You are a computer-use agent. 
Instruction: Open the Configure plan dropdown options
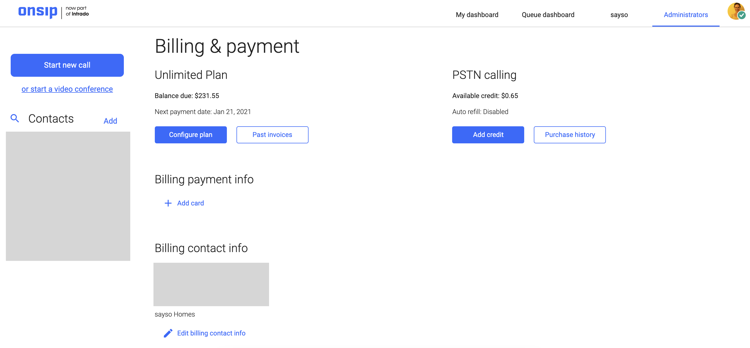[190, 135]
